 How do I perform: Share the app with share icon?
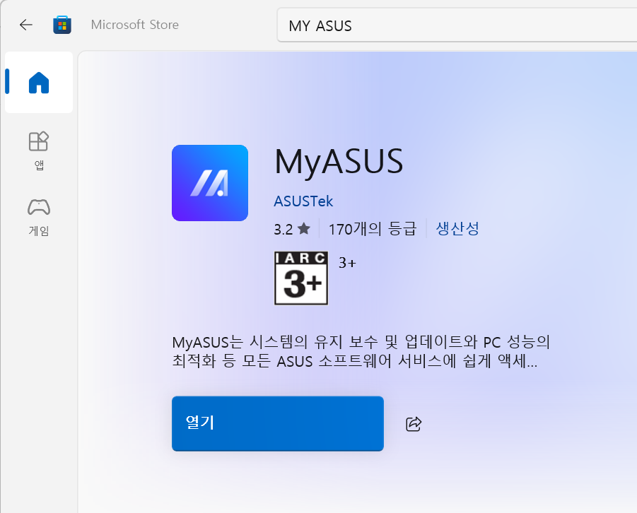click(x=414, y=424)
